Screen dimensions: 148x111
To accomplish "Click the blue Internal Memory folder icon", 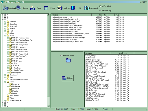I will (x=68, y=60).
